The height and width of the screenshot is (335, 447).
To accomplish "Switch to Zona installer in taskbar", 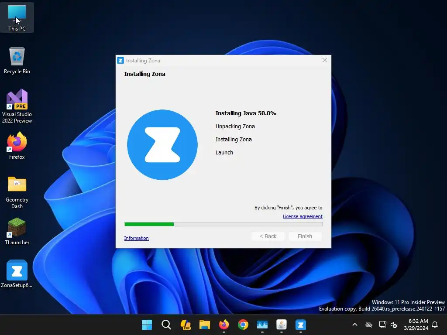I will 301,325.
